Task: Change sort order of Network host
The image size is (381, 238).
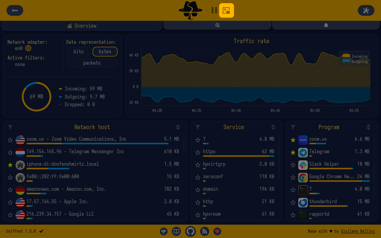Action: (178, 127)
